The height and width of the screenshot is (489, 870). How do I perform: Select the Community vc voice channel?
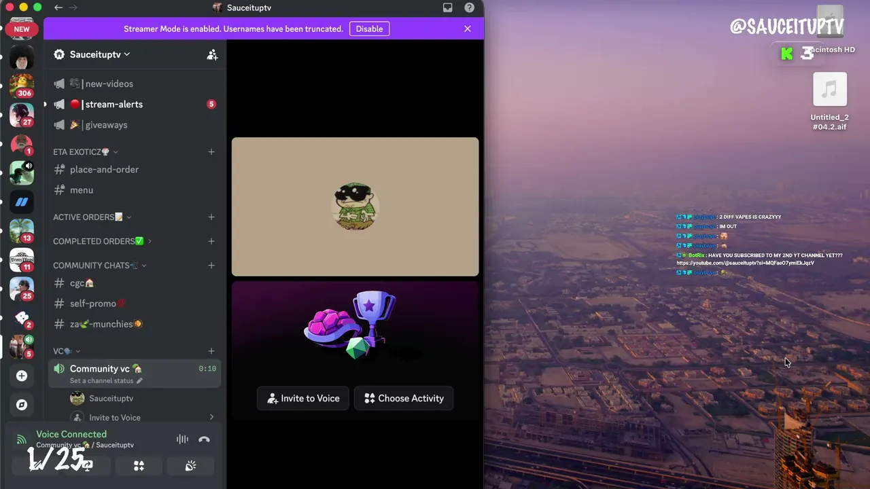pos(135,374)
